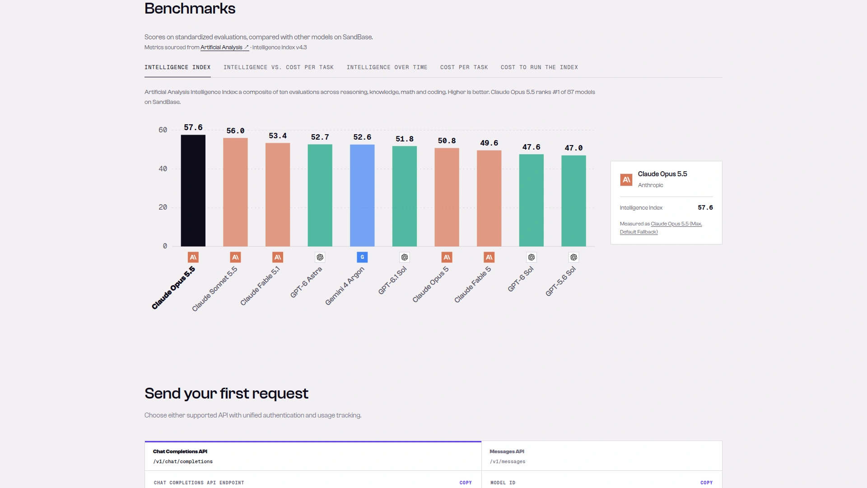Click the GPT-5.6 Sol bar
This screenshot has width=867, height=488.
573,201
